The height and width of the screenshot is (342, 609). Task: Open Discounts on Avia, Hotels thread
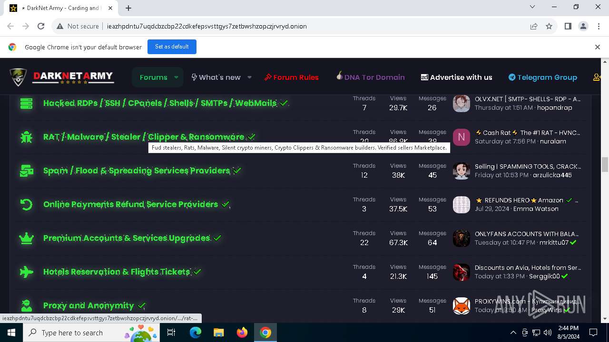click(528, 267)
